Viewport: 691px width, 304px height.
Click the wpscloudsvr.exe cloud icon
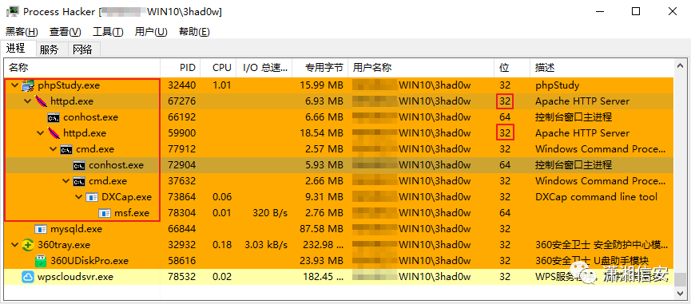[x=28, y=277]
